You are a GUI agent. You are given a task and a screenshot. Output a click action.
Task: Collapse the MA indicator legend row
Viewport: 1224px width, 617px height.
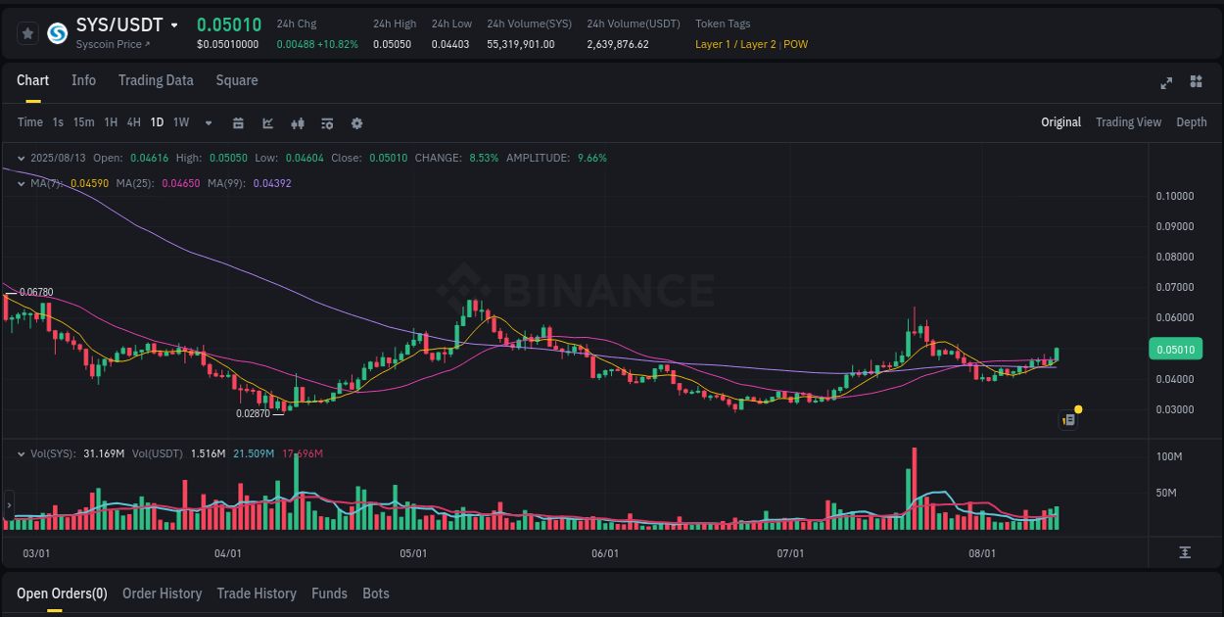click(x=22, y=182)
